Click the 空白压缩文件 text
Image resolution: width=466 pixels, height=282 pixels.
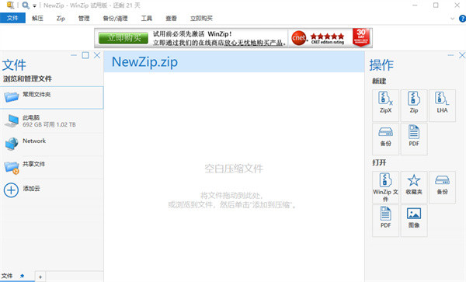[x=234, y=169]
